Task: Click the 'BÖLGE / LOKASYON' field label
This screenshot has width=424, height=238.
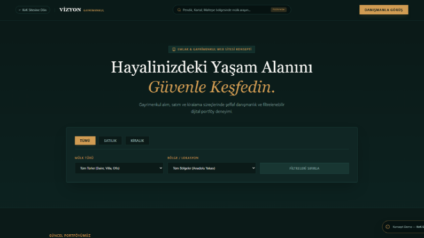Action: point(183,158)
